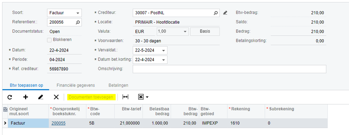Open Excel export dropdown arrow
This screenshot has height=135, width=349.
pos(147,97)
